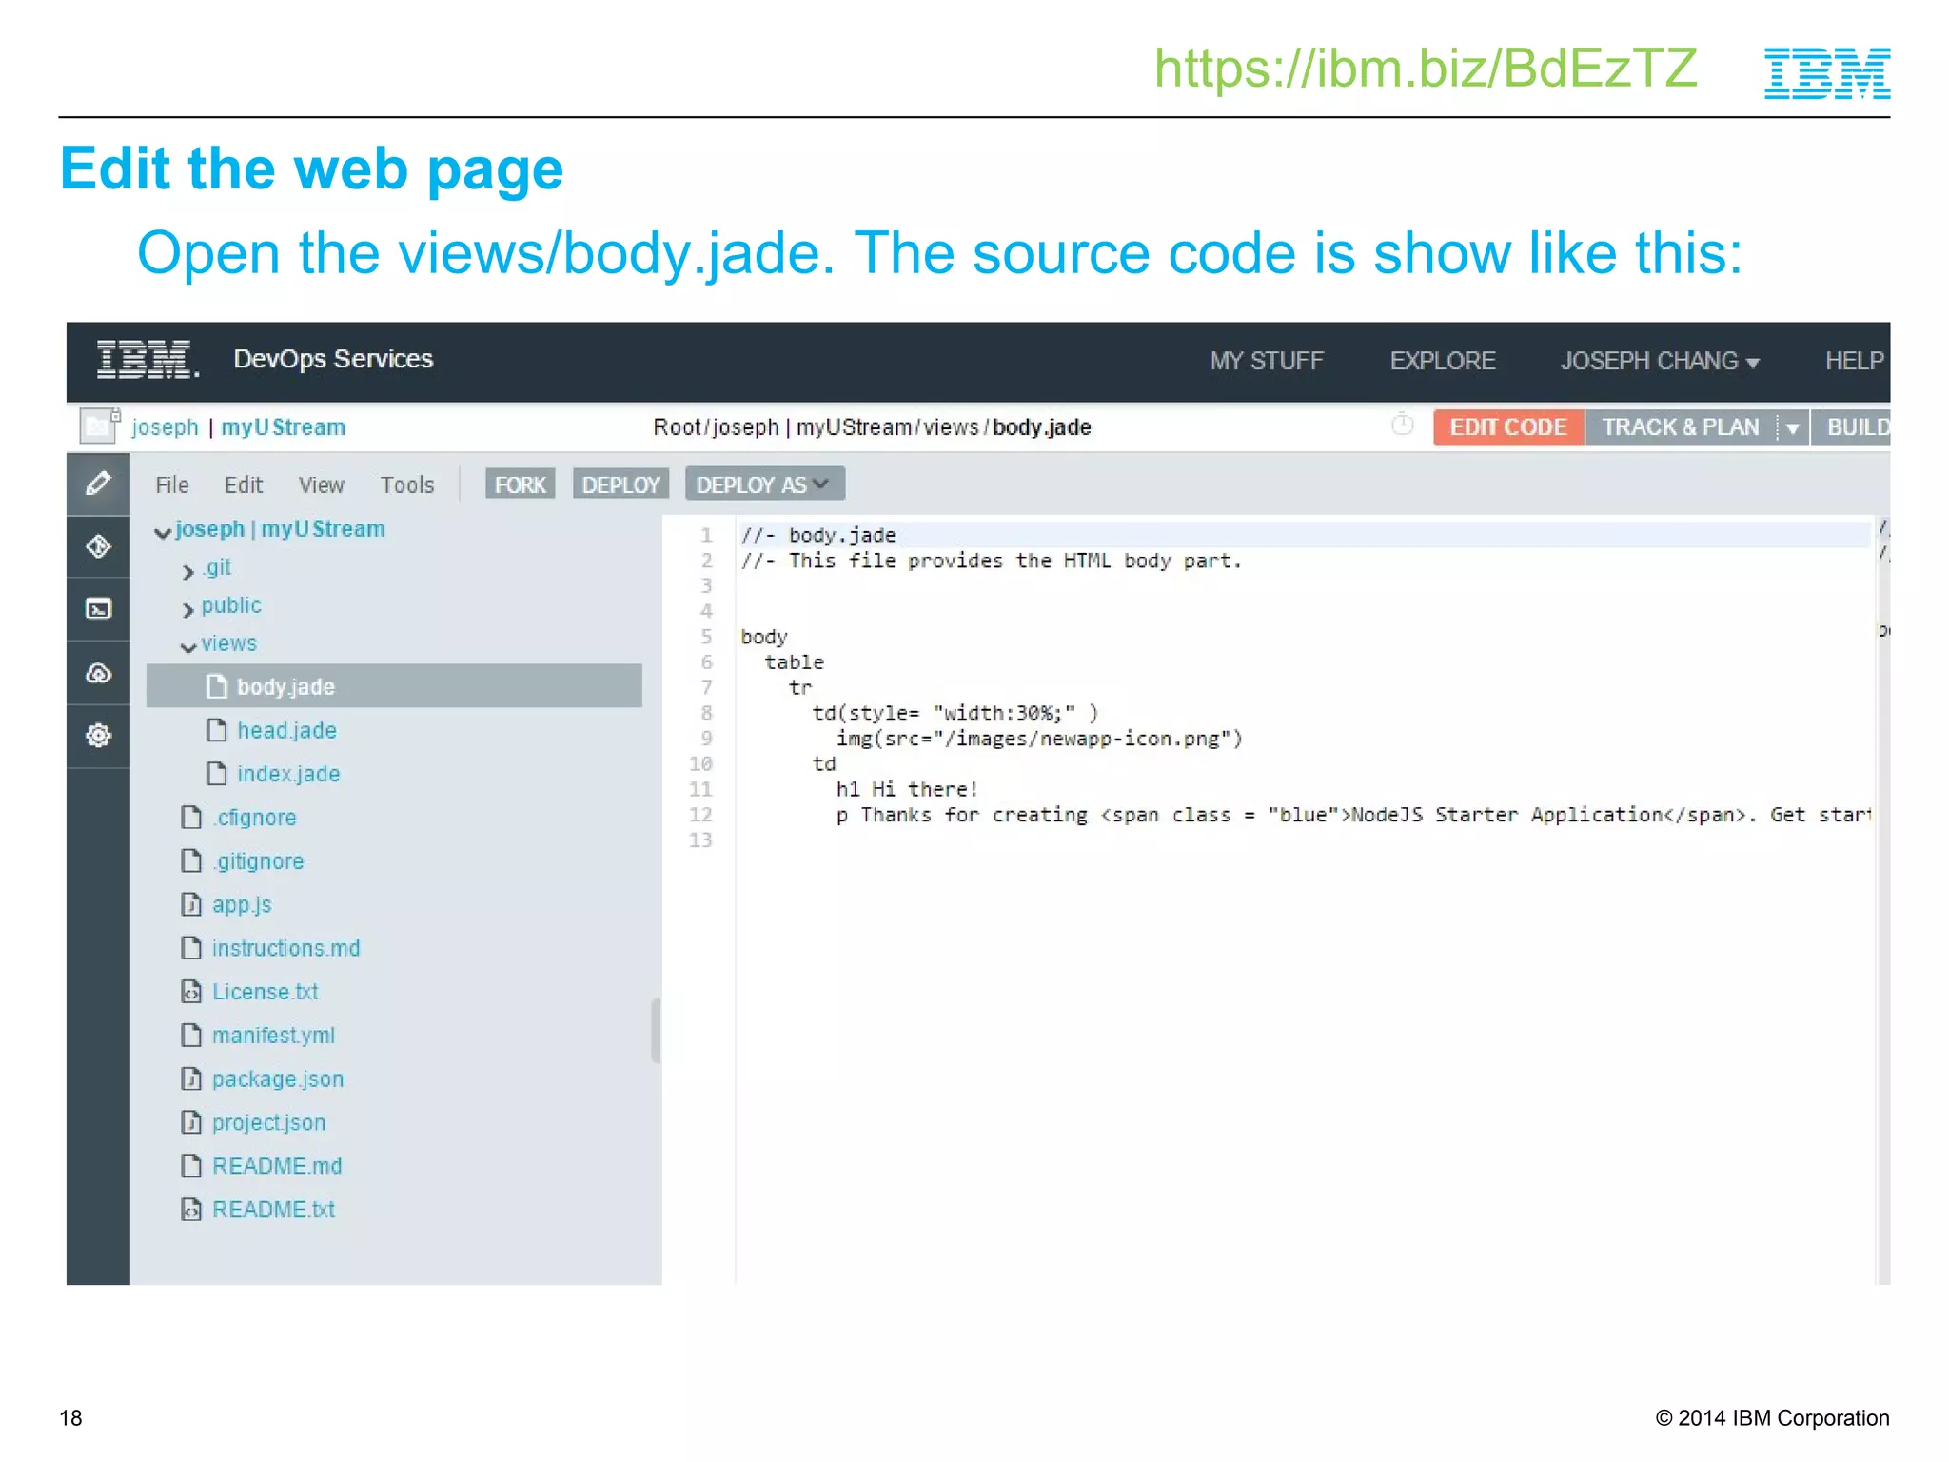Viewport: 1949px width, 1462px height.
Task: Go to EXPLORE
Action: [x=1443, y=362]
